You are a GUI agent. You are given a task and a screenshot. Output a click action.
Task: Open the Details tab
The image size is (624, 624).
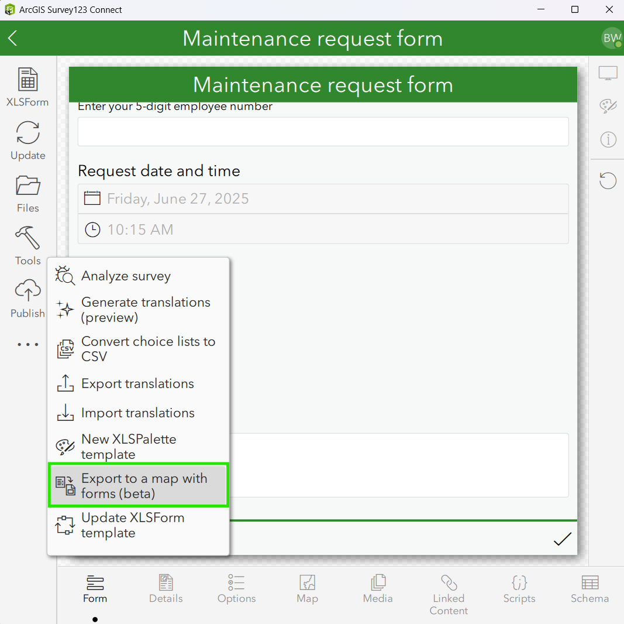point(166,589)
